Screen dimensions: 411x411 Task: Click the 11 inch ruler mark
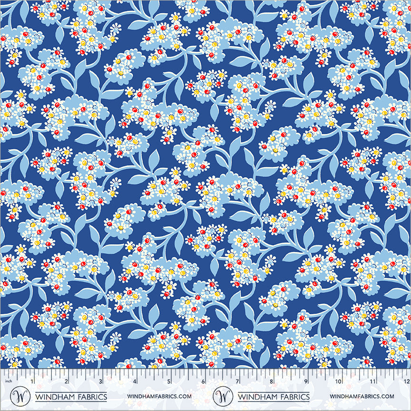point(373,381)
